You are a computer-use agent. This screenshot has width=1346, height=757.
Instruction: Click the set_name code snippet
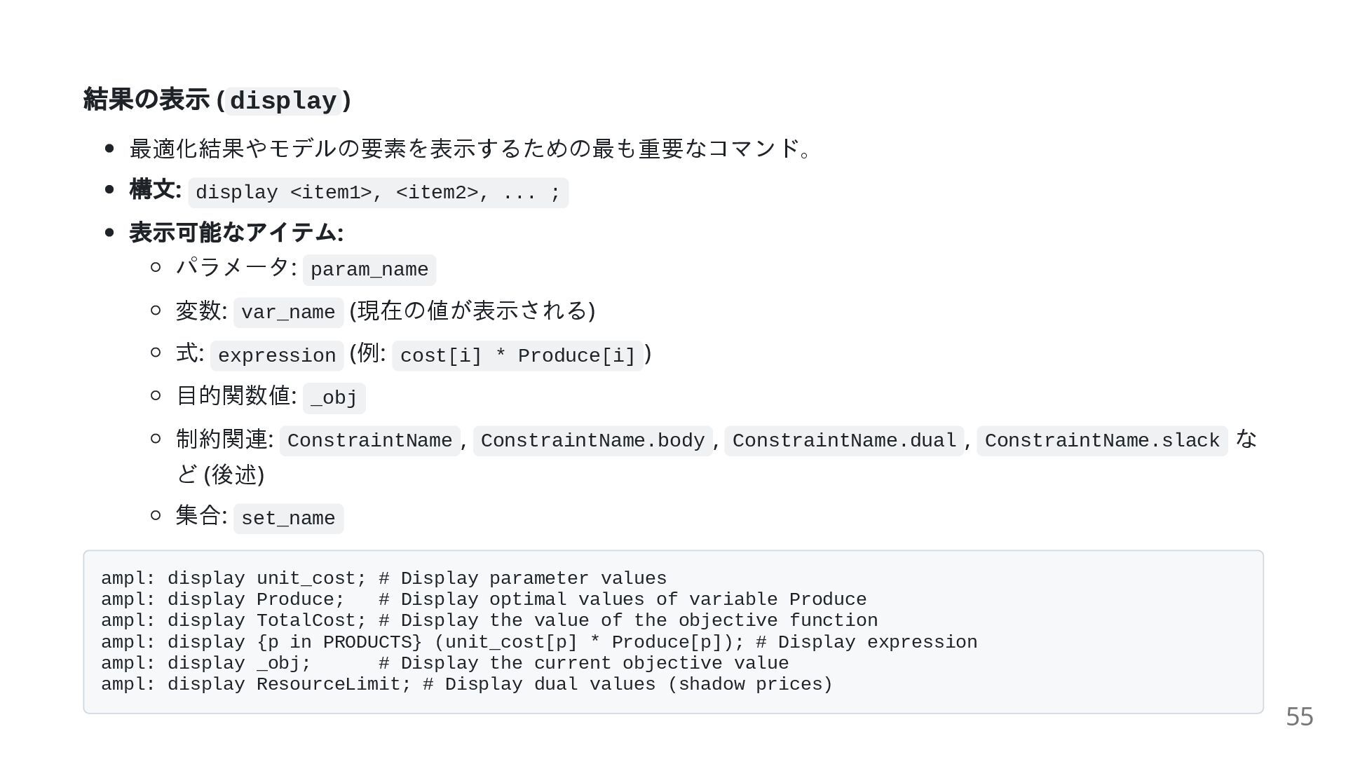(x=288, y=519)
